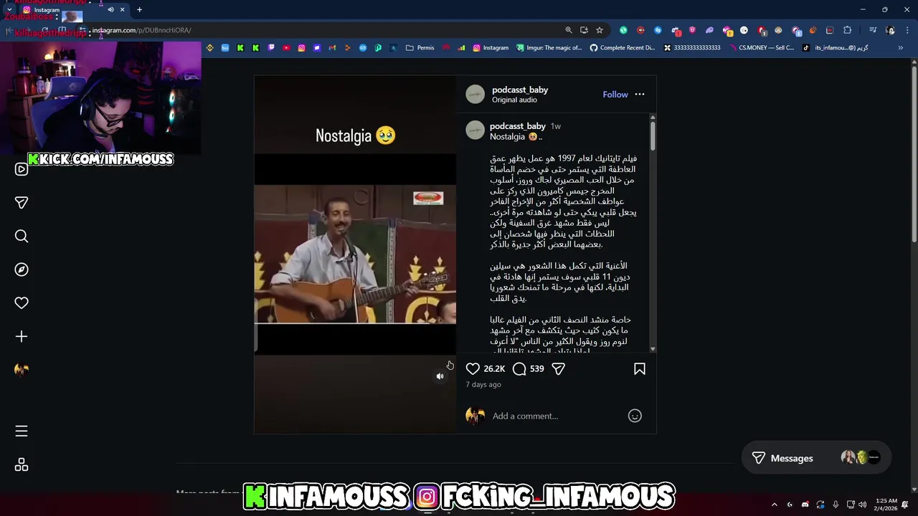Open CS.MONEY bookmark
This screenshot has height=516, width=918.
(x=761, y=48)
